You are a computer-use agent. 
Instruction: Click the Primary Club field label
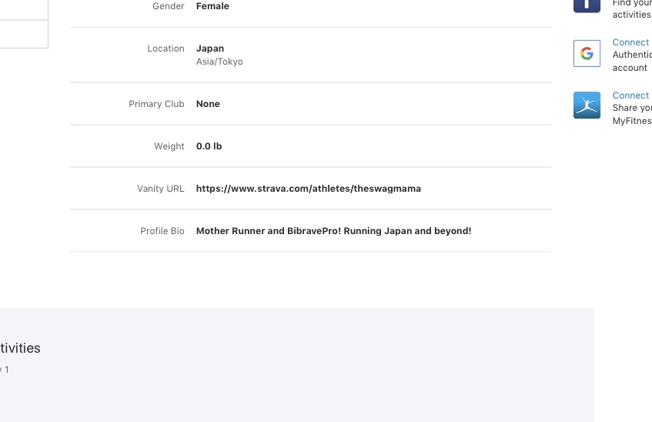tap(156, 104)
